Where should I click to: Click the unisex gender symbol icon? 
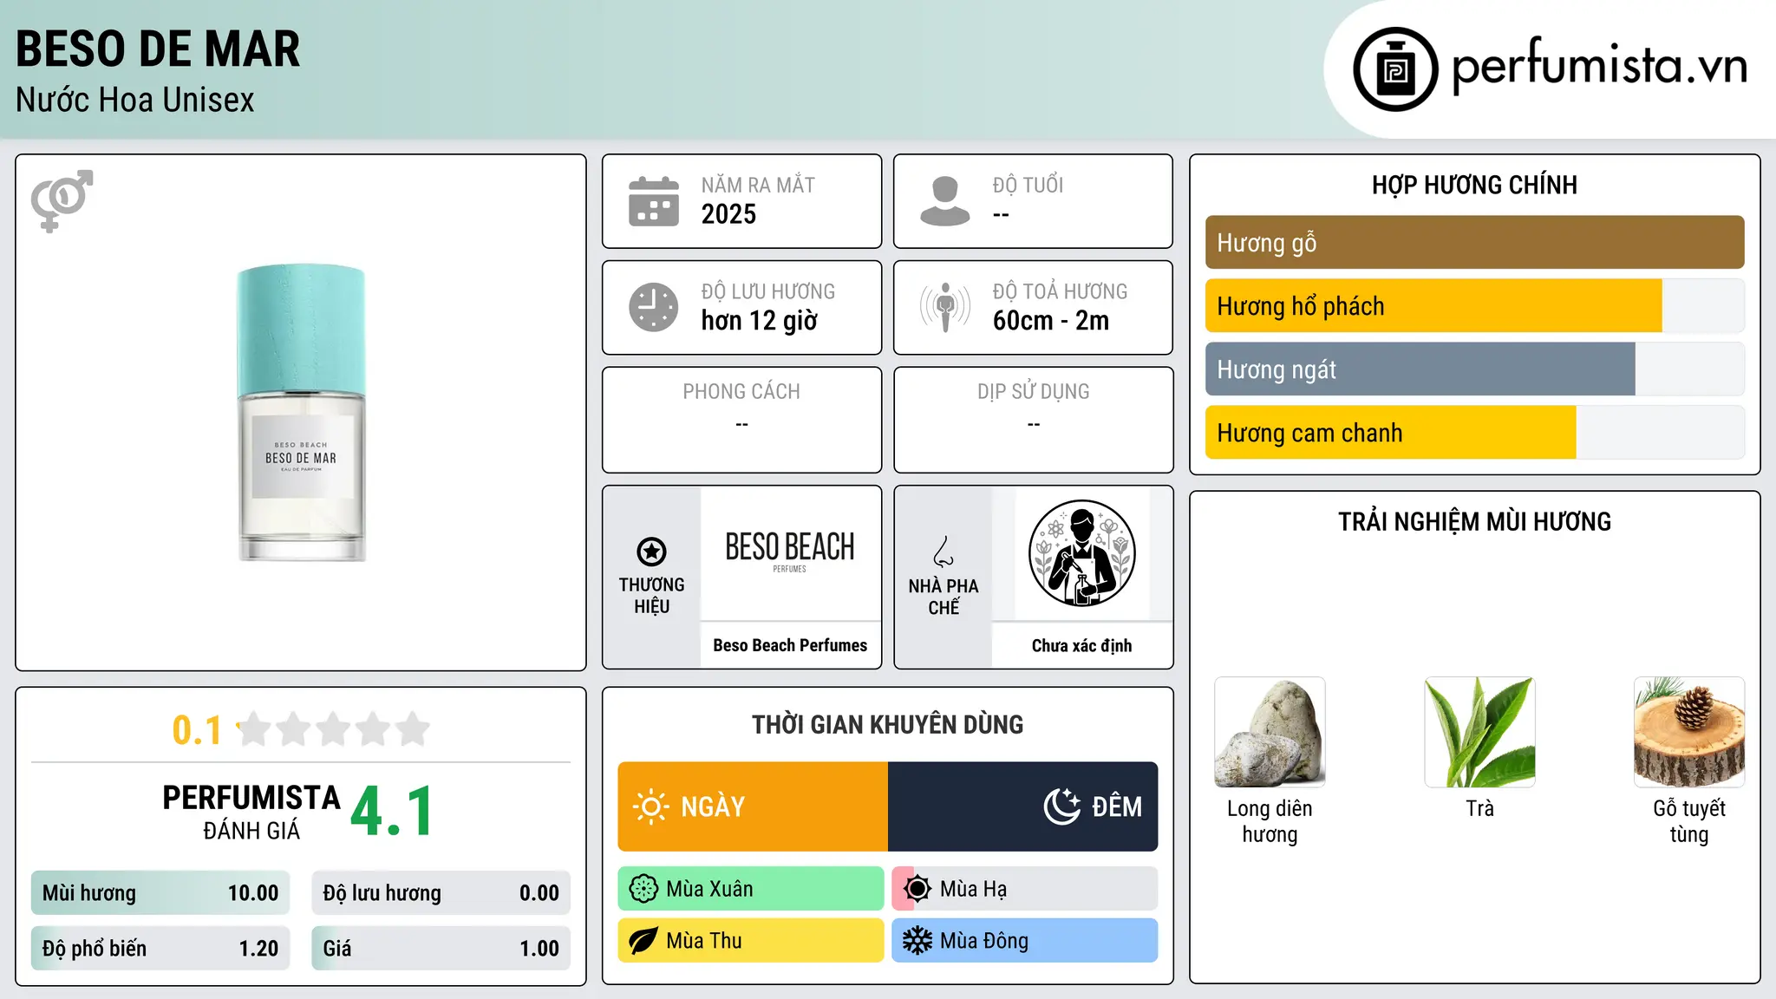pos(62,200)
